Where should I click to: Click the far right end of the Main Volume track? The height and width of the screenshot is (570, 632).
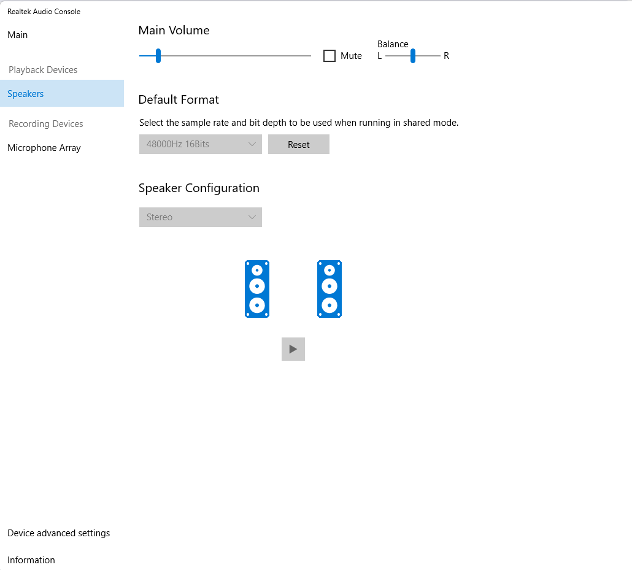point(309,56)
